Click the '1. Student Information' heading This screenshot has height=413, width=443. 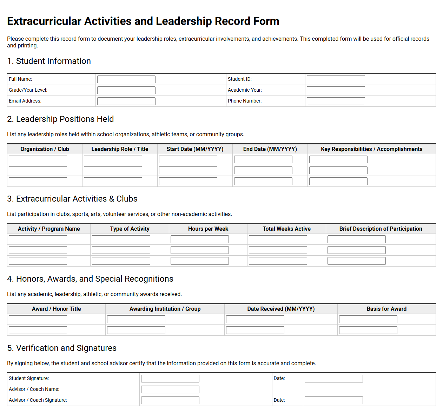pyautogui.click(x=49, y=61)
